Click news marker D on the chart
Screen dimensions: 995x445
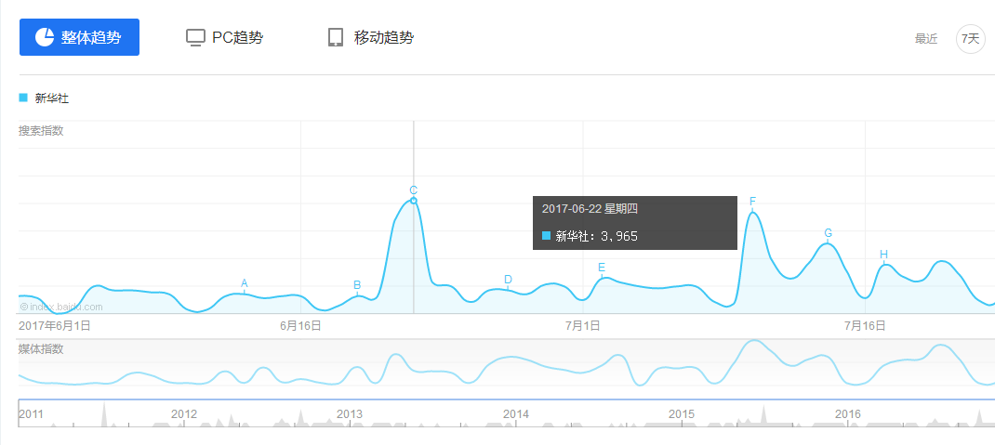coord(508,280)
